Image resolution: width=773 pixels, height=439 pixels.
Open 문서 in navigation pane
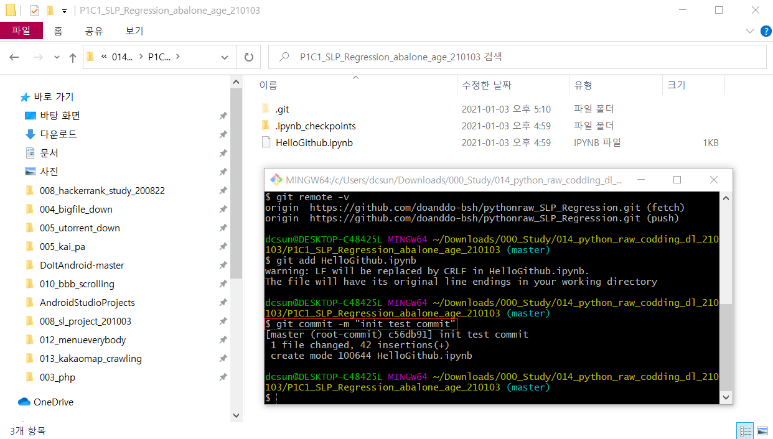tap(49, 153)
